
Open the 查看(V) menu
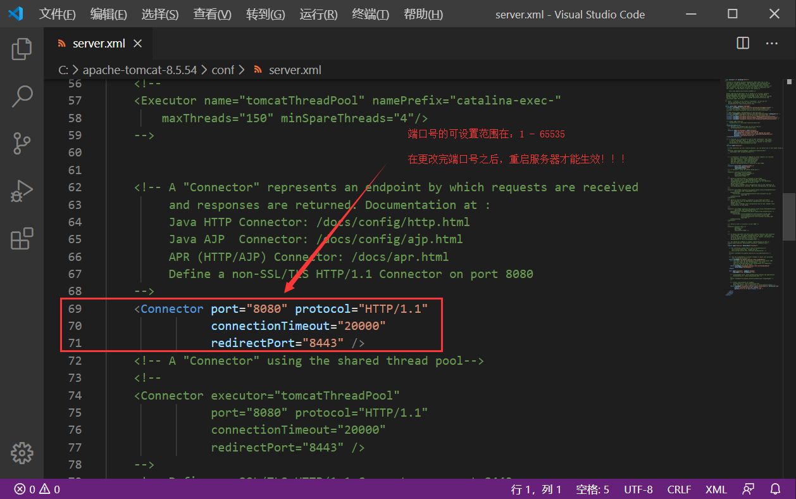tap(212, 14)
